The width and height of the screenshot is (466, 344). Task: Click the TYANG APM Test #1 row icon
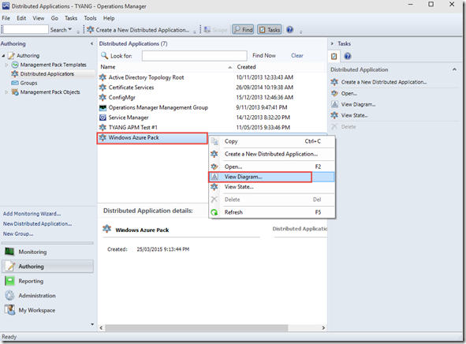[103, 128]
